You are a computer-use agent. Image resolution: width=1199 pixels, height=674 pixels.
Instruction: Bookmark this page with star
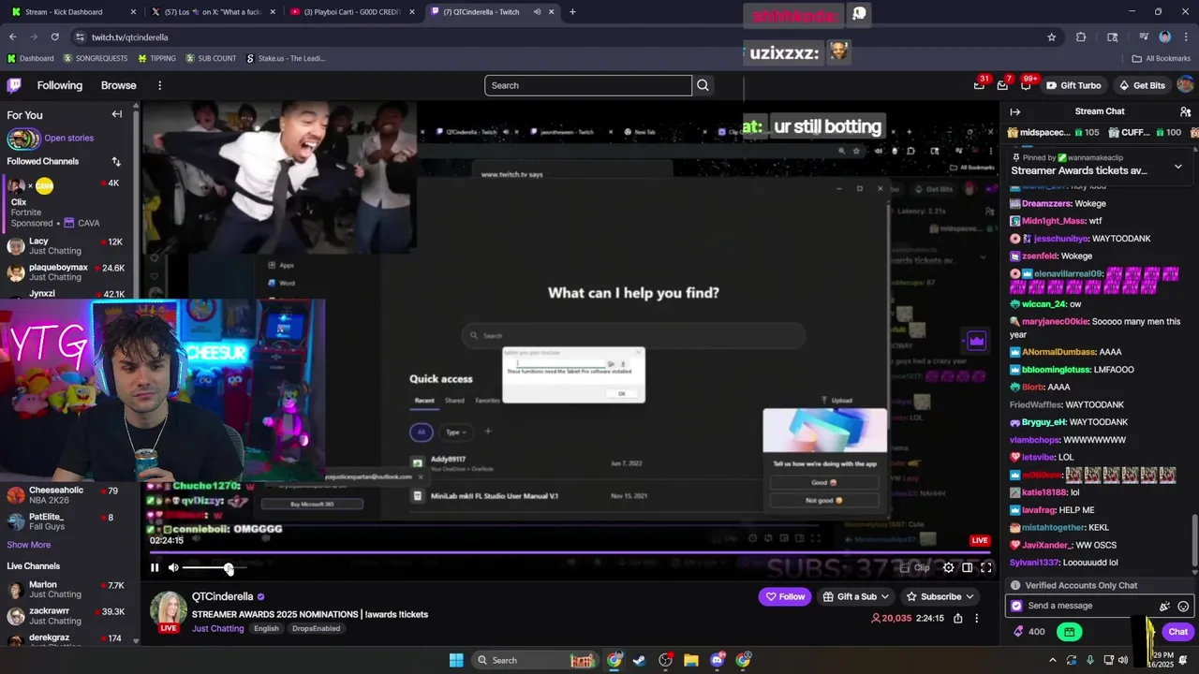1051,37
